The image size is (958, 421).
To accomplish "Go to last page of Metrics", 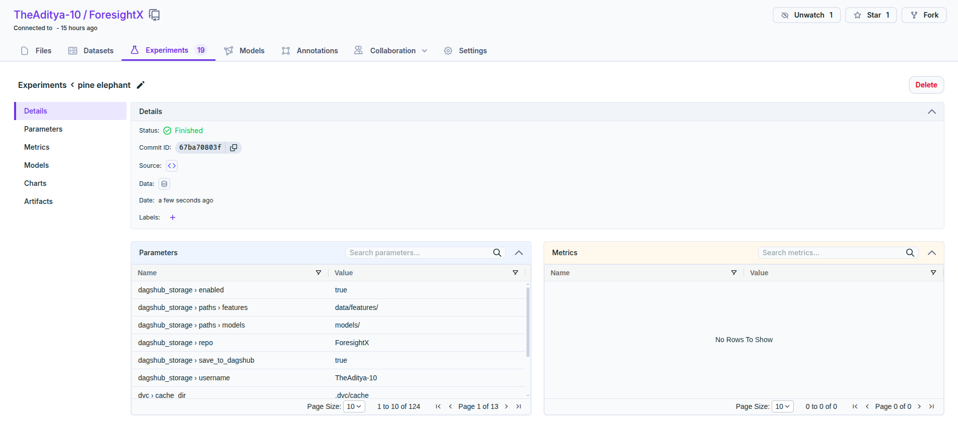I will [931, 406].
